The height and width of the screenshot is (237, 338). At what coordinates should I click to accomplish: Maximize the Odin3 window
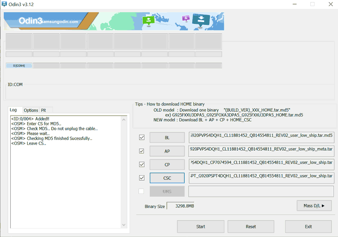pos(312,4)
